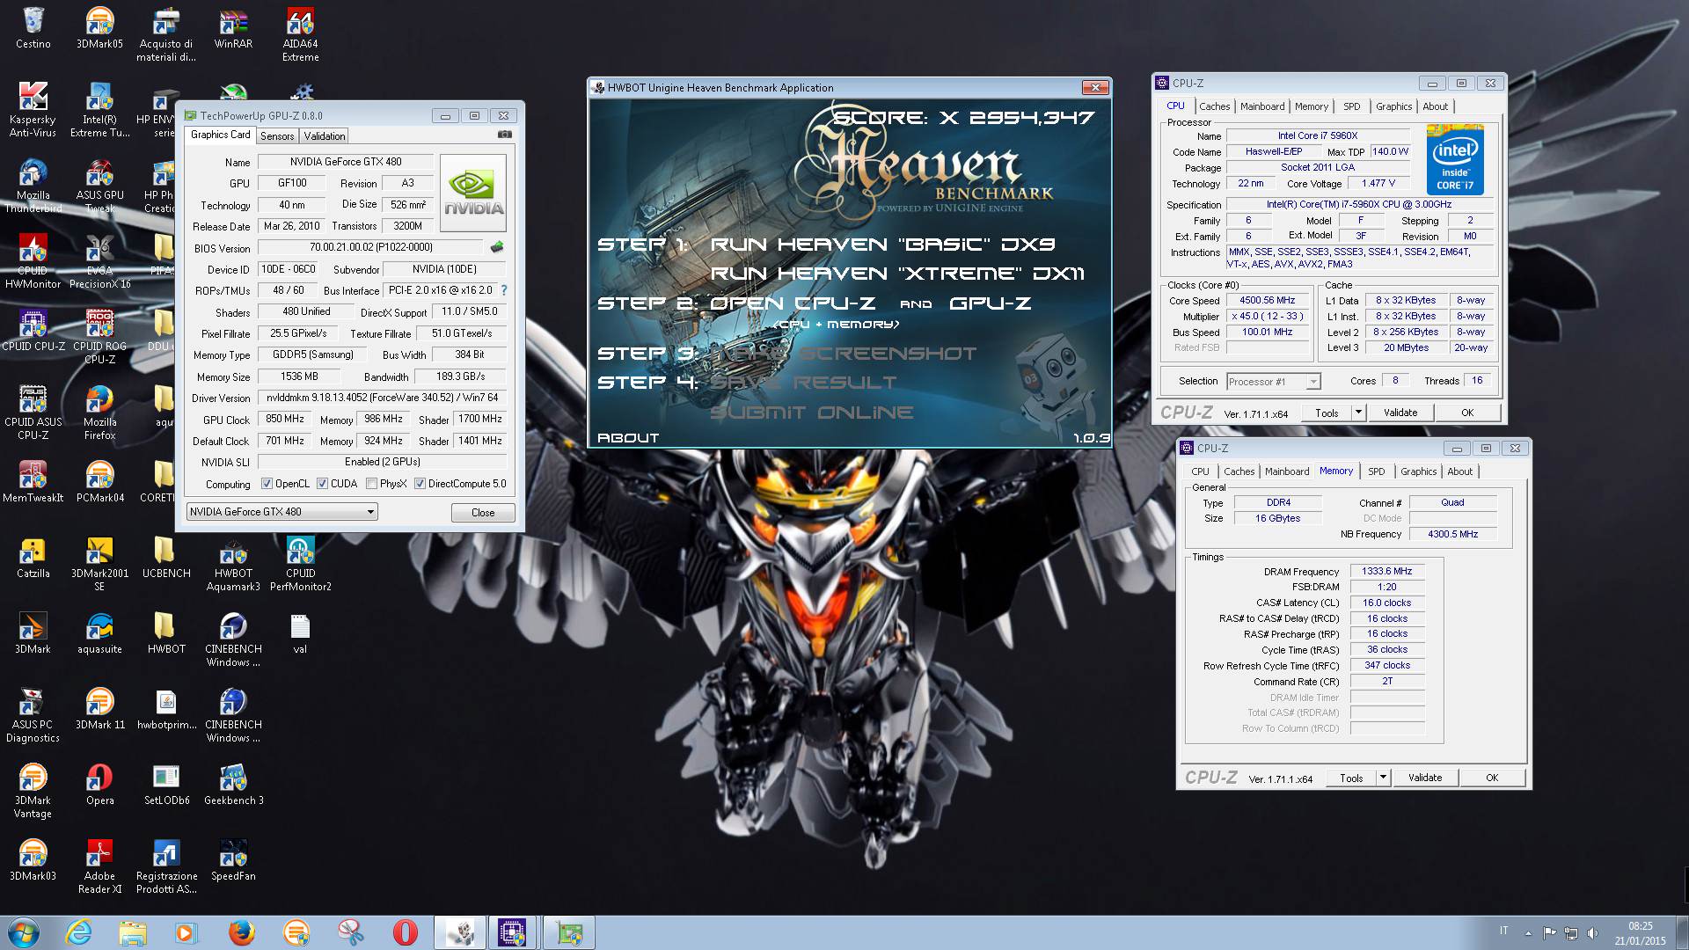Open Adobe Reader XI shortcut
The width and height of the screenshot is (1689, 950).
click(99, 866)
